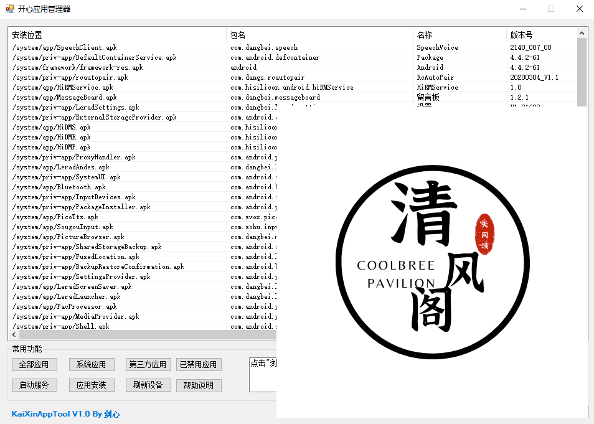Viewport: 594px width, 424px height.
Task: Click version 2140_007_00 cell
Action: 530,47
